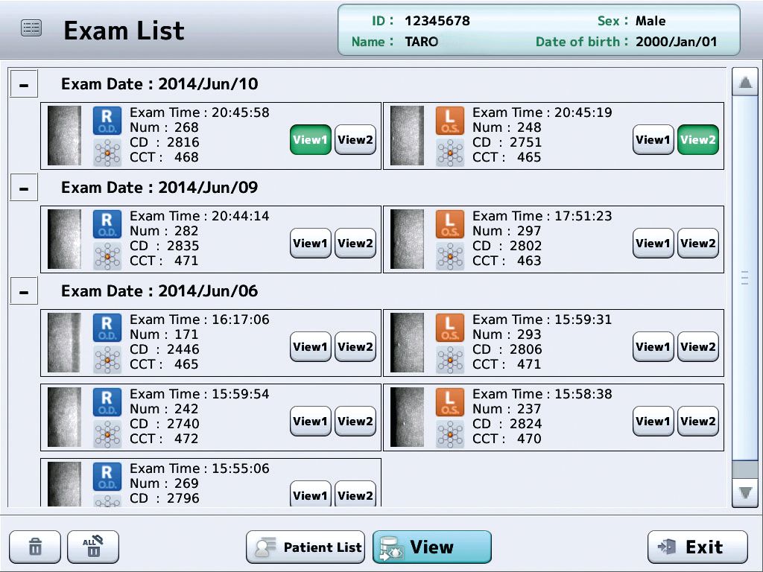
Task: Collapse the 2014/Jun/06 exam date group
Action: [24, 292]
